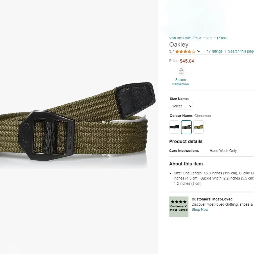The width and height of the screenshot is (254, 254).
Task: Visit the OAKLEY Store link
Action: pyautogui.click(x=198, y=38)
